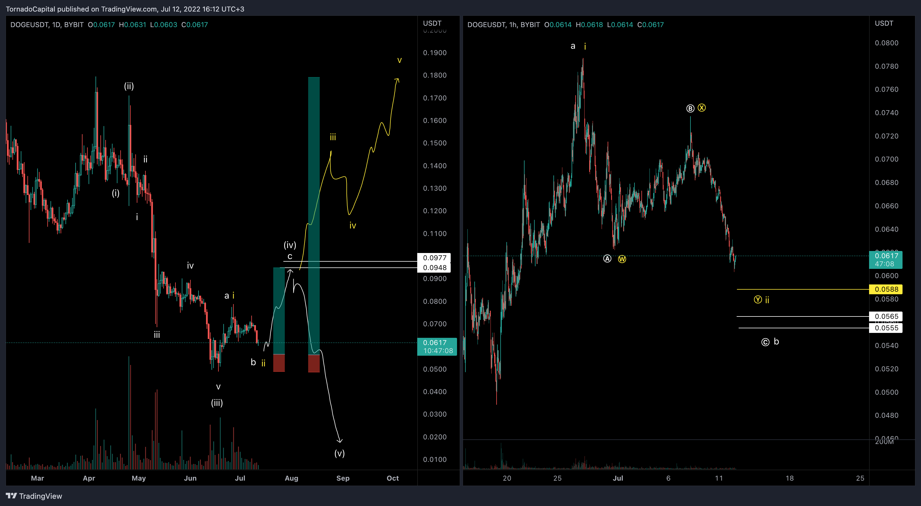This screenshot has height=506, width=921.
Task: Click the yellow circled X wave label
Action: point(702,108)
